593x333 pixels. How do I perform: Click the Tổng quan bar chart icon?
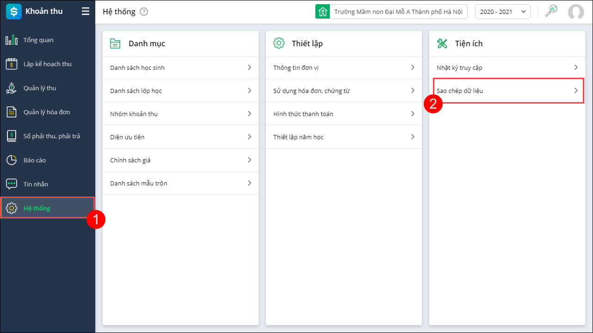click(x=12, y=40)
